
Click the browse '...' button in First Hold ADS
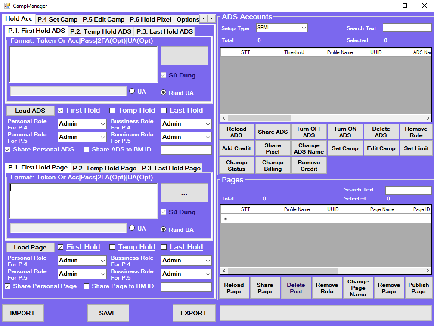point(184,56)
